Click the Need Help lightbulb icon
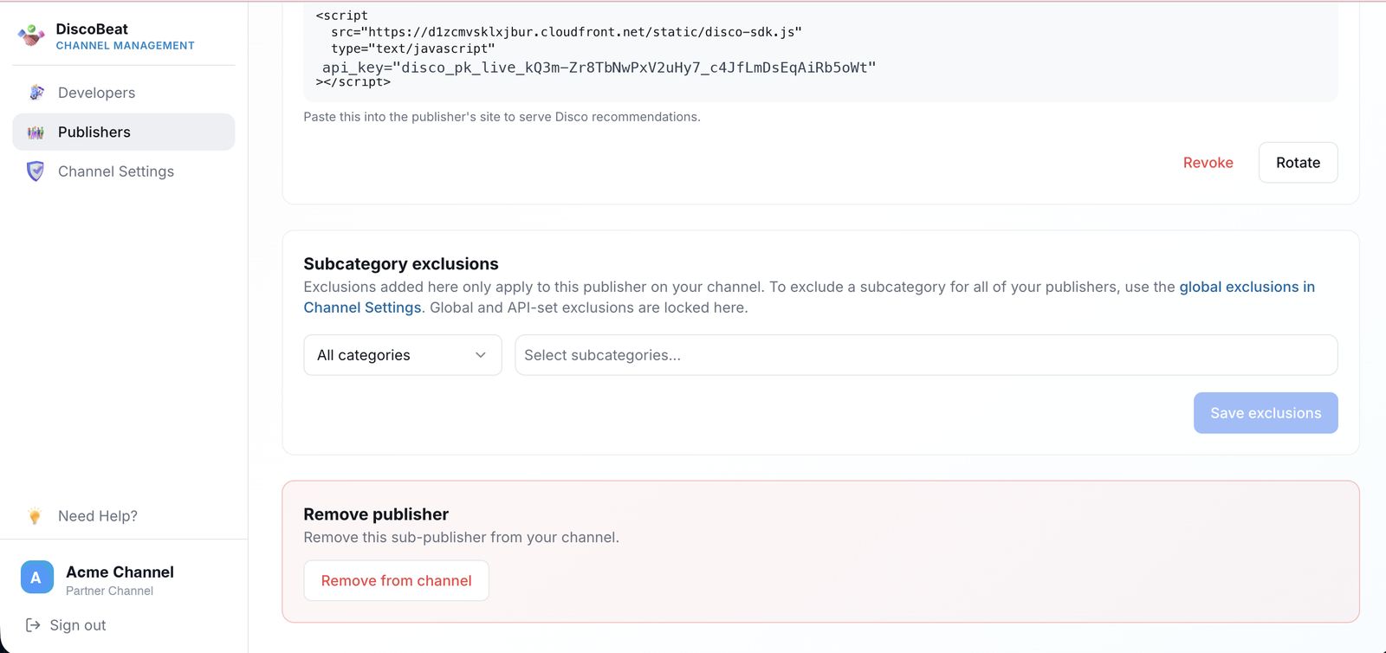Image resolution: width=1386 pixels, height=653 pixels. [35, 517]
